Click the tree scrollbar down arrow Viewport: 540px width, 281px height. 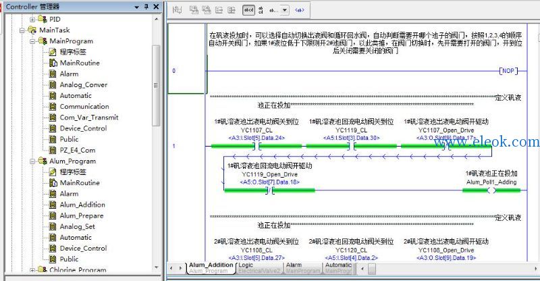pos(157,267)
